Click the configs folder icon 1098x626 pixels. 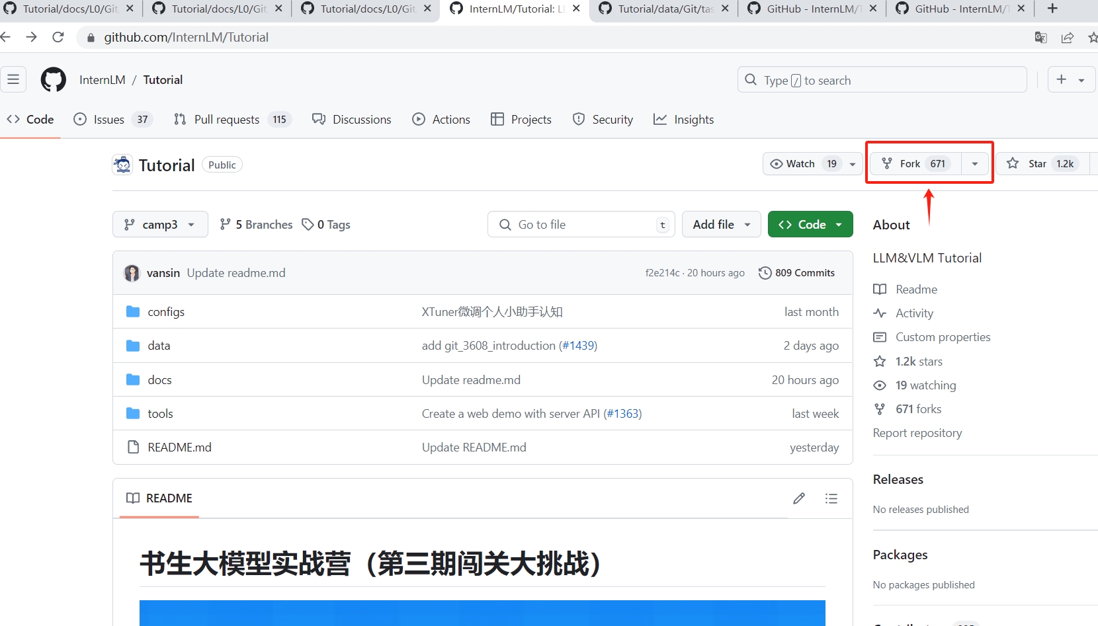133,311
